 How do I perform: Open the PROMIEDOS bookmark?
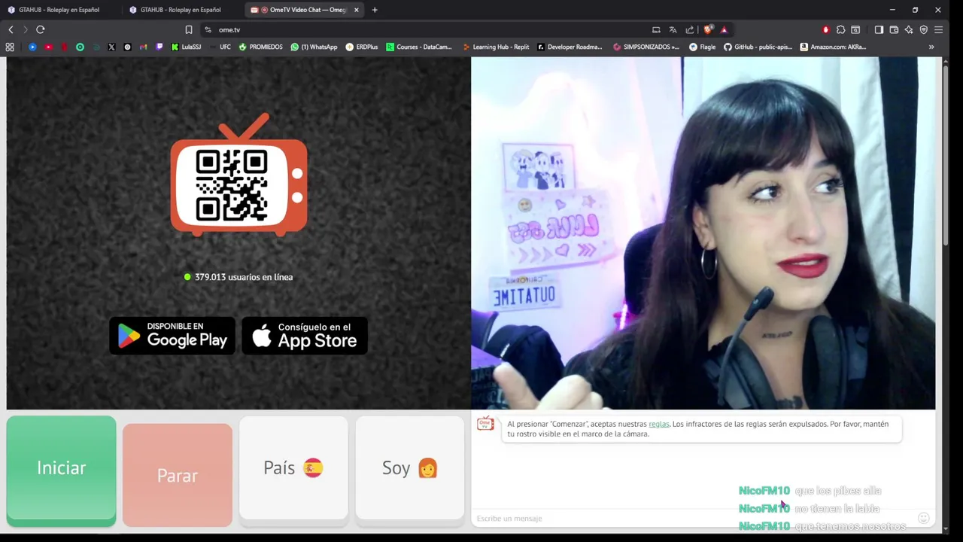pos(261,47)
